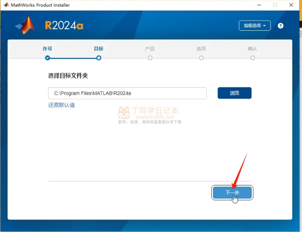
Task: Open the 高级选项 dropdown
Action: click(255, 25)
